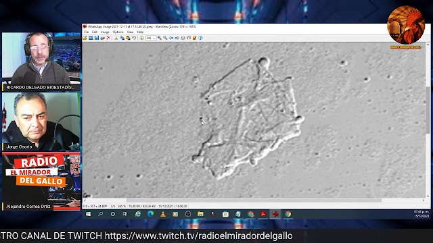Open Adobe Acrobat Reader from the taskbar
The height and width of the screenshot is (243, 433).
pyautogui.click(x=263, y=214)
